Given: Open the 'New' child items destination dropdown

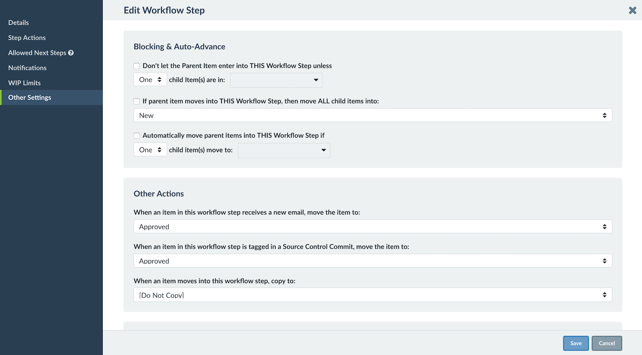Looking at the screenshot, I should pos(372,115).
